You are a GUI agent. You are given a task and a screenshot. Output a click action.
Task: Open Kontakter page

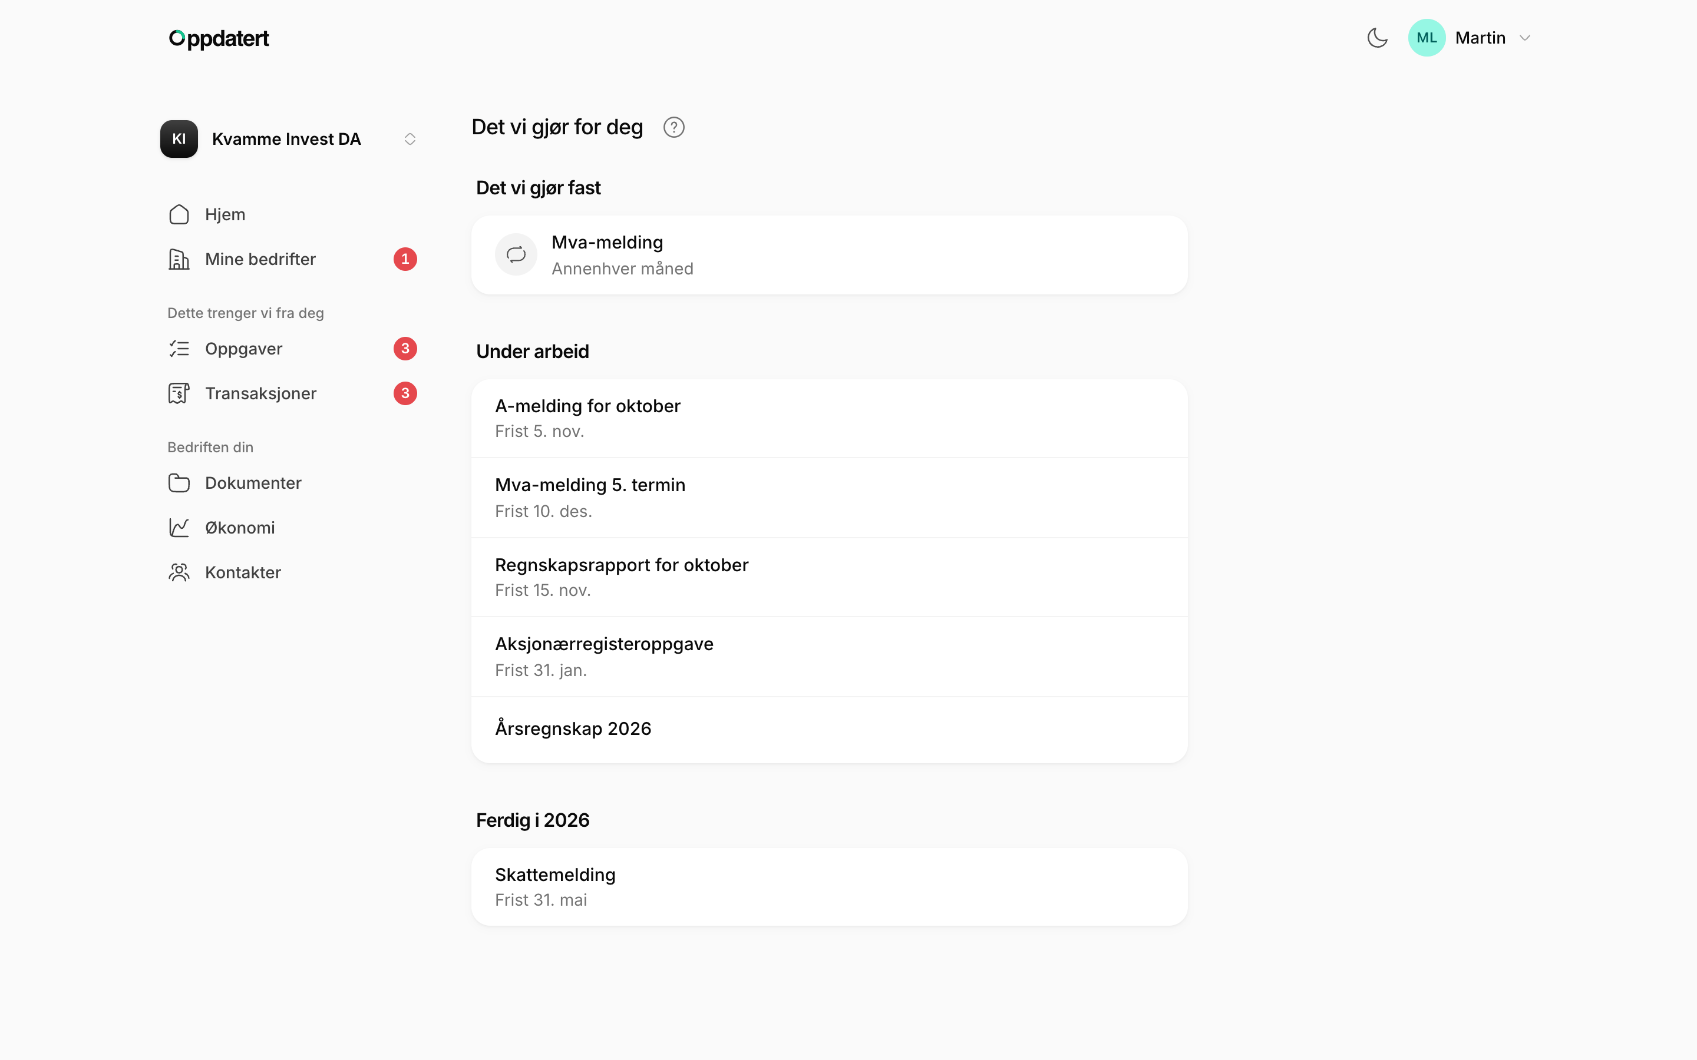tap(292, 573)
